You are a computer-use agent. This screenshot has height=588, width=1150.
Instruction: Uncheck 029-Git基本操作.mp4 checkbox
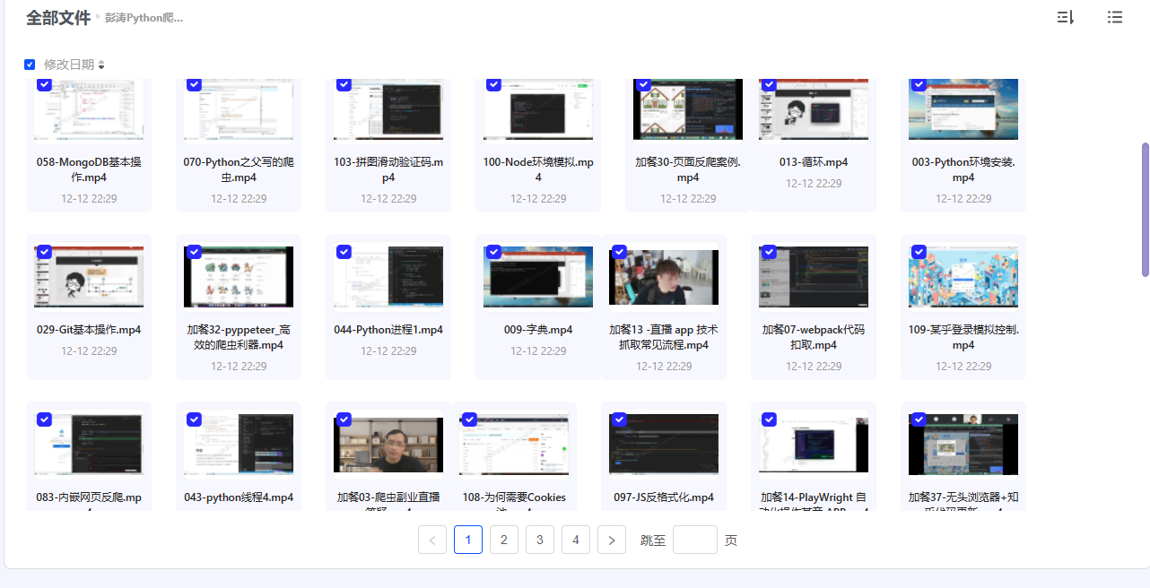[x=44, y=252]
